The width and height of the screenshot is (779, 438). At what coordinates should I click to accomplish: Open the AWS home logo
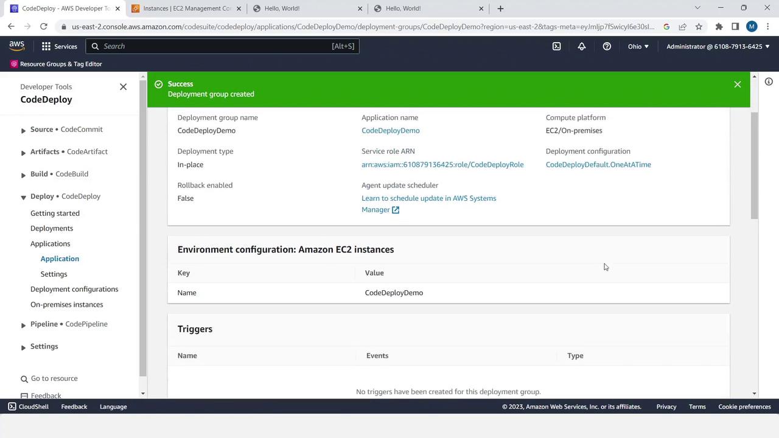coord(16,46)
